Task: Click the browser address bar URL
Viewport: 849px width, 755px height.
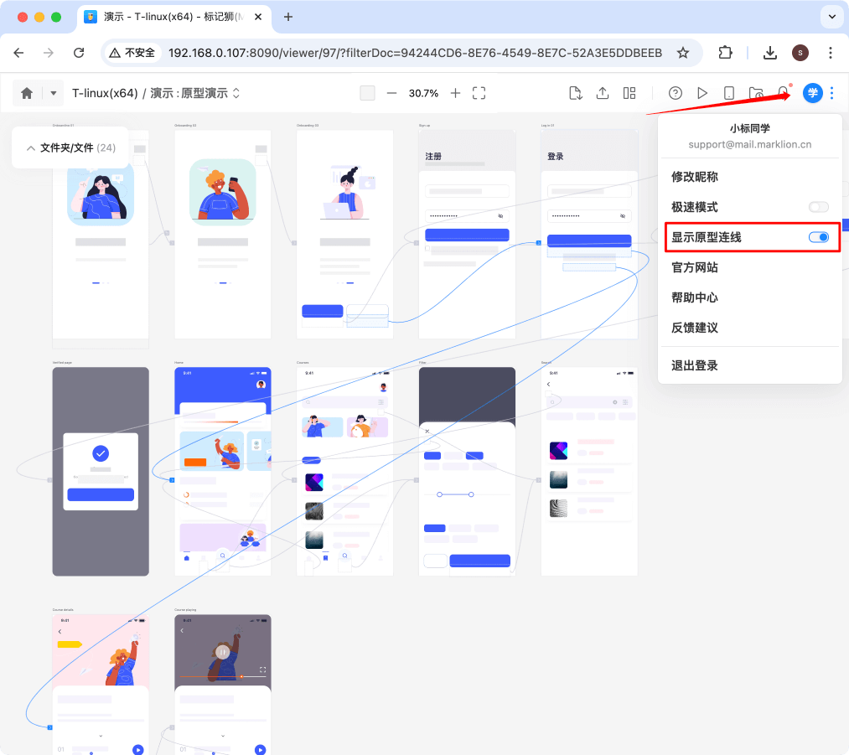Action: [415, 53]
